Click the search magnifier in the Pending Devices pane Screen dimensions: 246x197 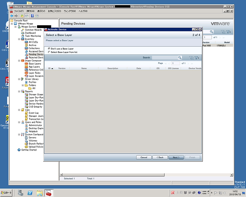click(x=211, y=32)
